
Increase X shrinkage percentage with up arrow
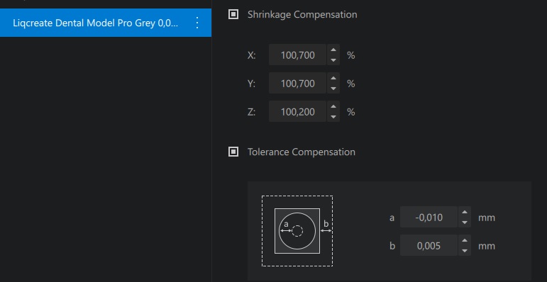pyautogui.click(x=333, y=50)
